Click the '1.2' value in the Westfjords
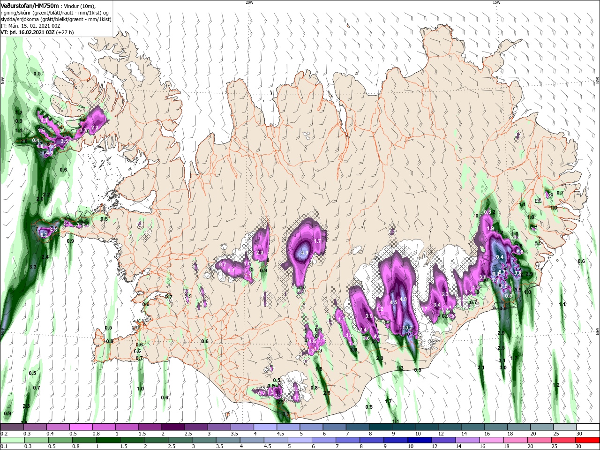The image size is (600, 450). 19,113
